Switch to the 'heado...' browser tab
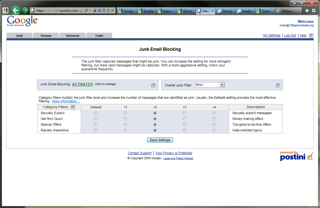 click(x=245, y=11)
